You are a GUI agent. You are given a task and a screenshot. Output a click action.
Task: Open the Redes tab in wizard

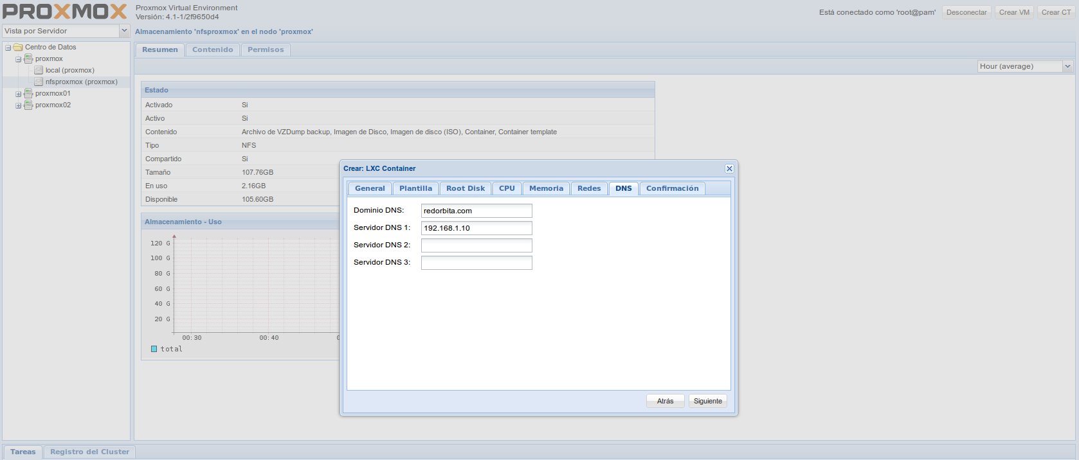pyautogui.click(x=588, y=188)
